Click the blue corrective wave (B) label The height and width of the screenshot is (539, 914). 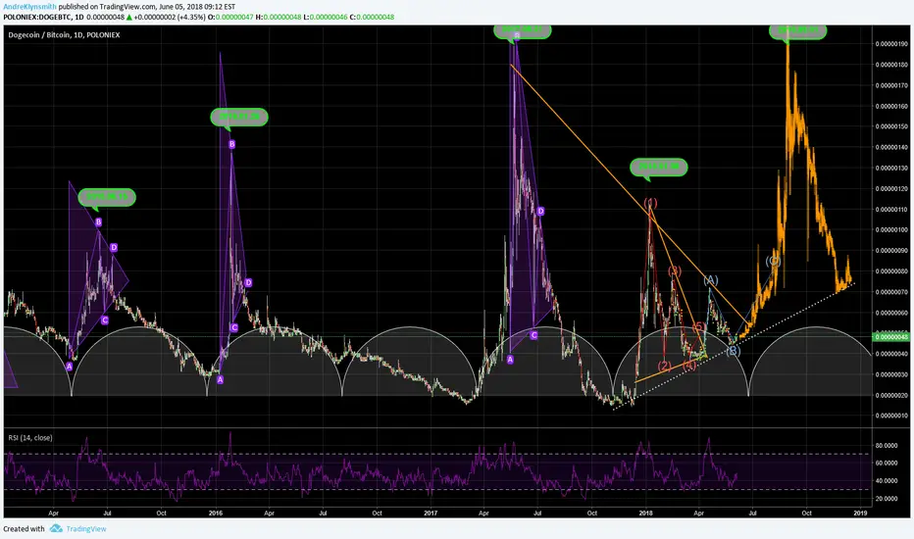(734, 351)
